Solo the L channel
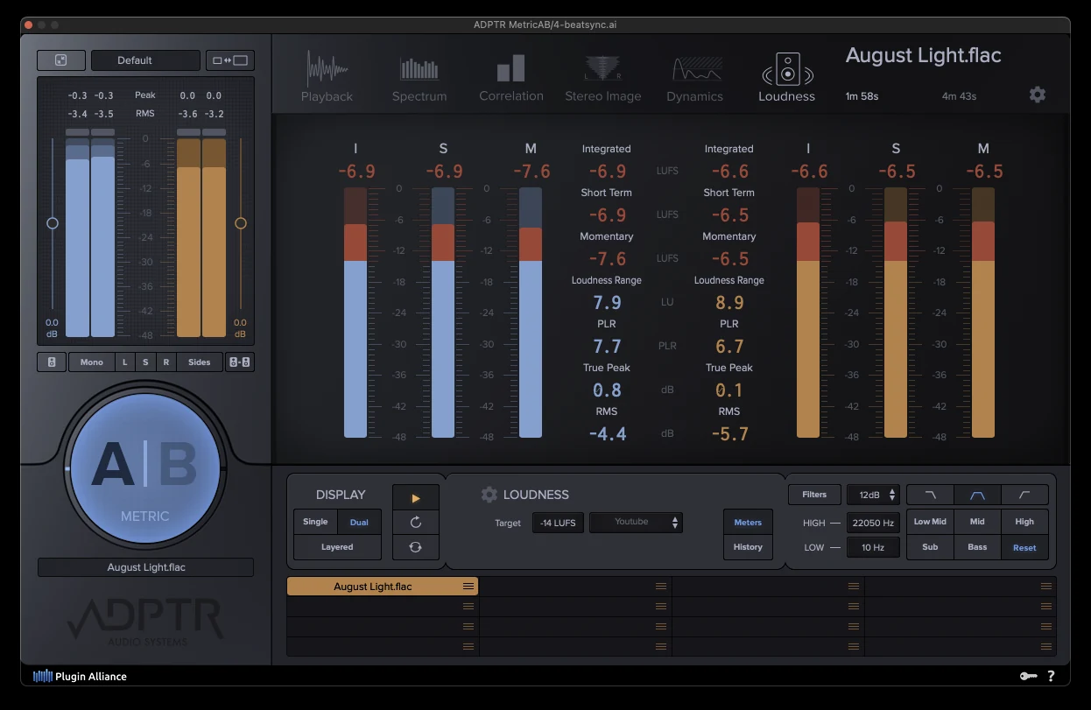1091x710 pixels. pos(125,362)
